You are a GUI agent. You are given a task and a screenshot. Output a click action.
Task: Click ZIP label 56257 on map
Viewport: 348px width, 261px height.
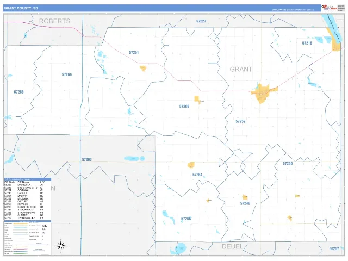(x=334, y=248)
